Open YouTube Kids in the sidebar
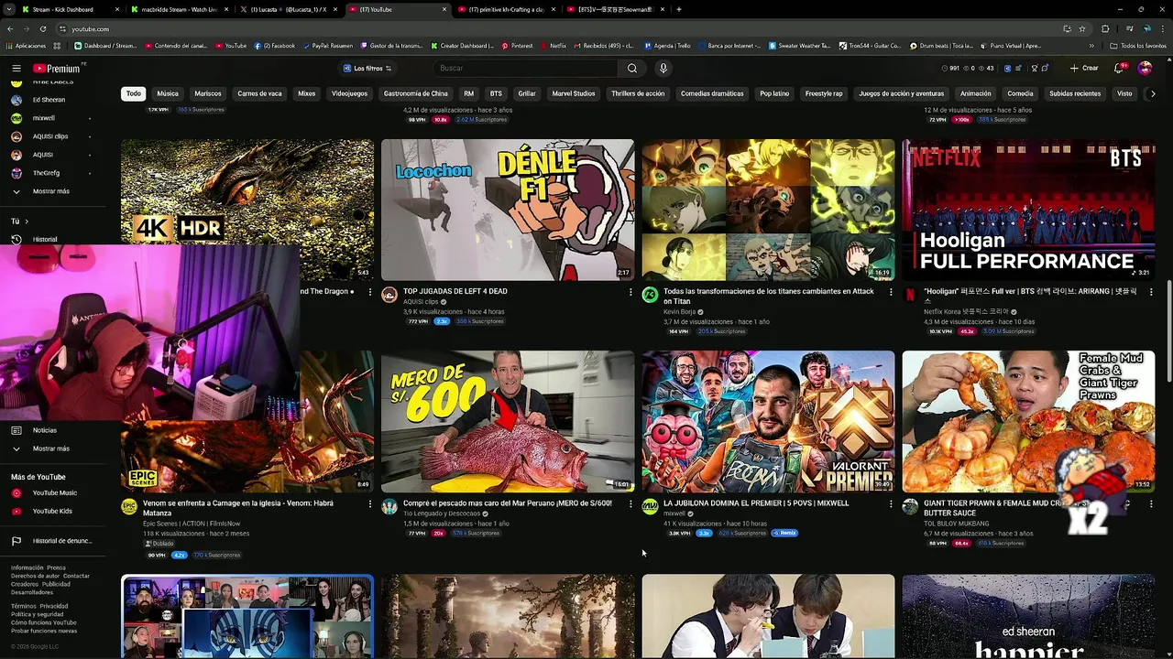This screenshot has height=659, width=1173. coord(52,511)
